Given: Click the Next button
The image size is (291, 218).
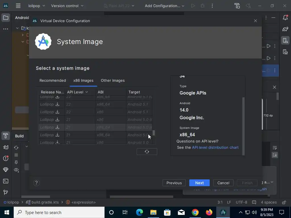Looking at the screenshot, I should click(x=199, y=183).
